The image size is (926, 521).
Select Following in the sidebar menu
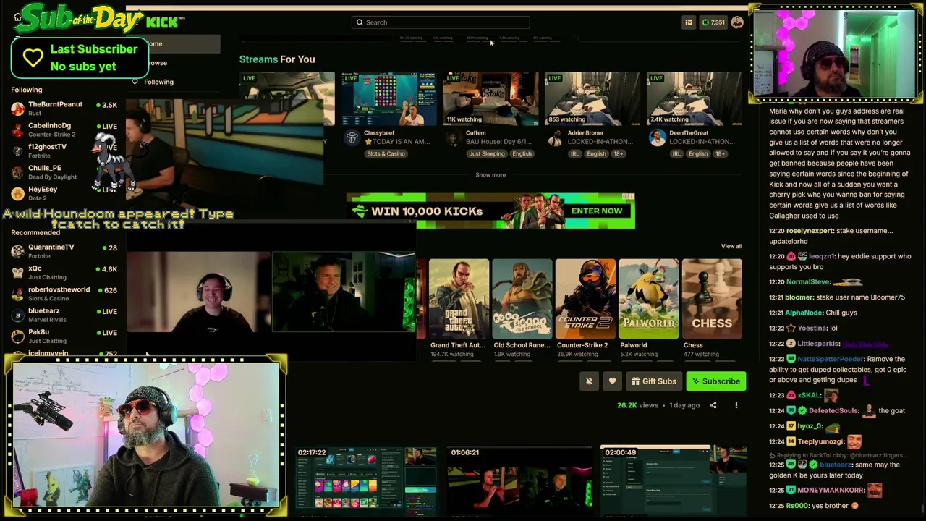pyautogui.click(x=158, y=82)
